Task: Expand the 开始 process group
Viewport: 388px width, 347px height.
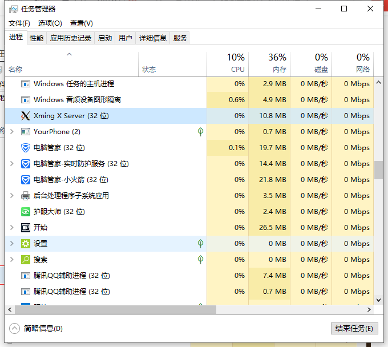Action: [11, 228]
